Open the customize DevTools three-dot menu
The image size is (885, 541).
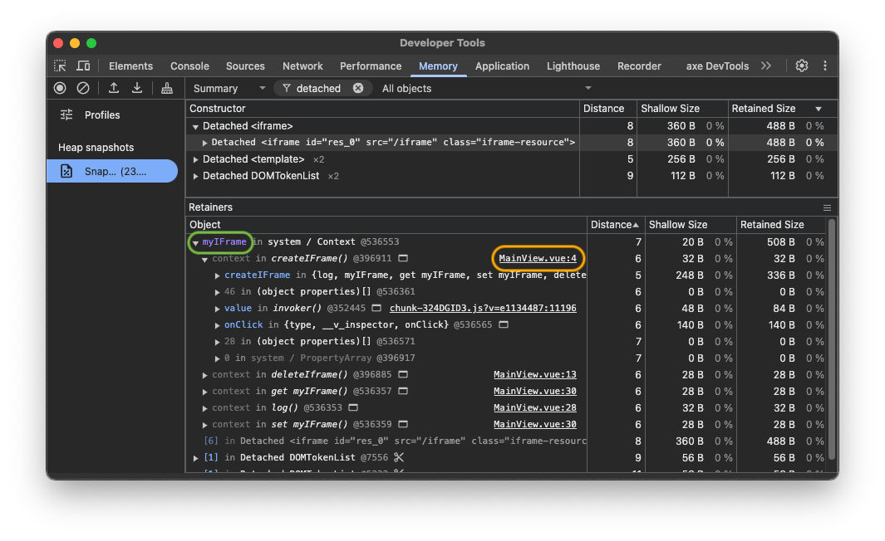click(x=824, y=66)
